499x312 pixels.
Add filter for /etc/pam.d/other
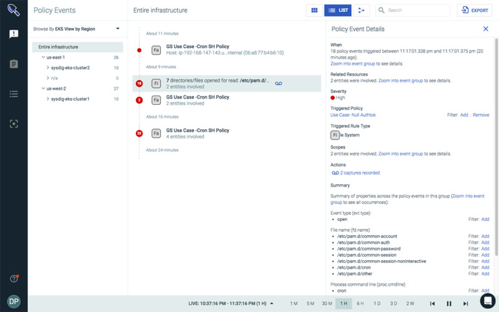click(x=485, y=274)
